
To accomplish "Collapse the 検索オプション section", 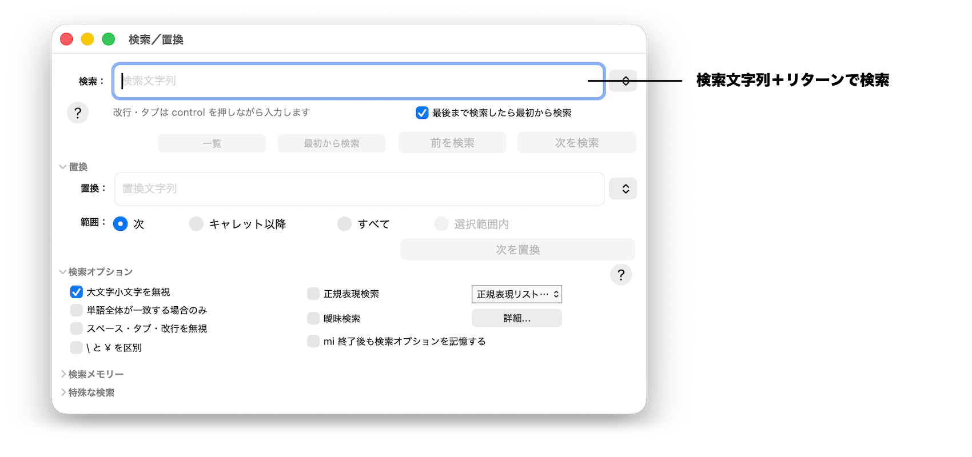I will tap(63, 272).
